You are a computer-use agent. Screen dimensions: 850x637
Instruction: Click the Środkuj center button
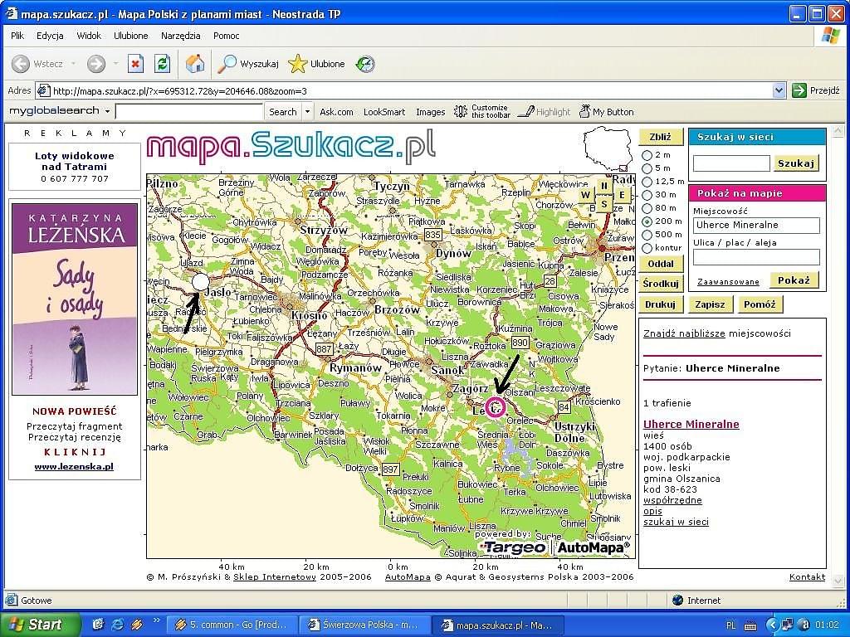(x=661, y=284)
